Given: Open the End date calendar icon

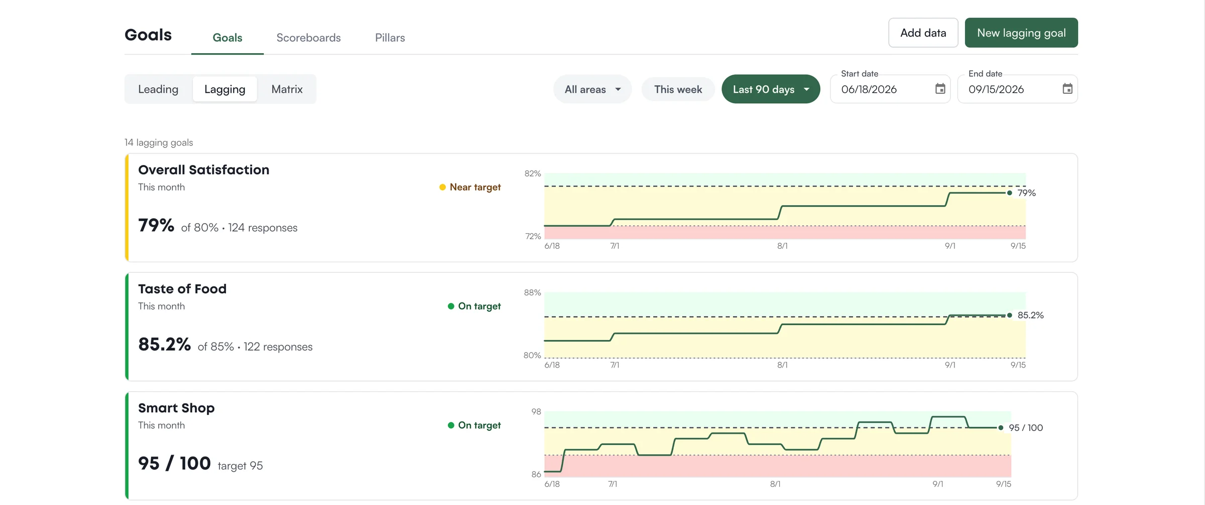Looking at the screenshot, I should tap(1067, 89).
